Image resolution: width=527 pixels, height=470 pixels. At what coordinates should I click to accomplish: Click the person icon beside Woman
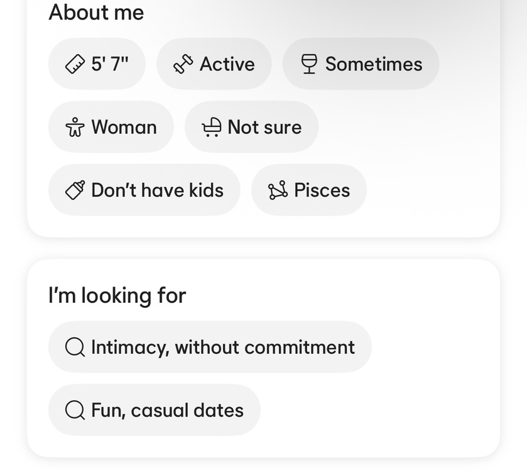tap(75, 127)
